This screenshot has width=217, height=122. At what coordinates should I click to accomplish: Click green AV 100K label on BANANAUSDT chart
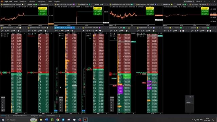[x=43, y=11]
